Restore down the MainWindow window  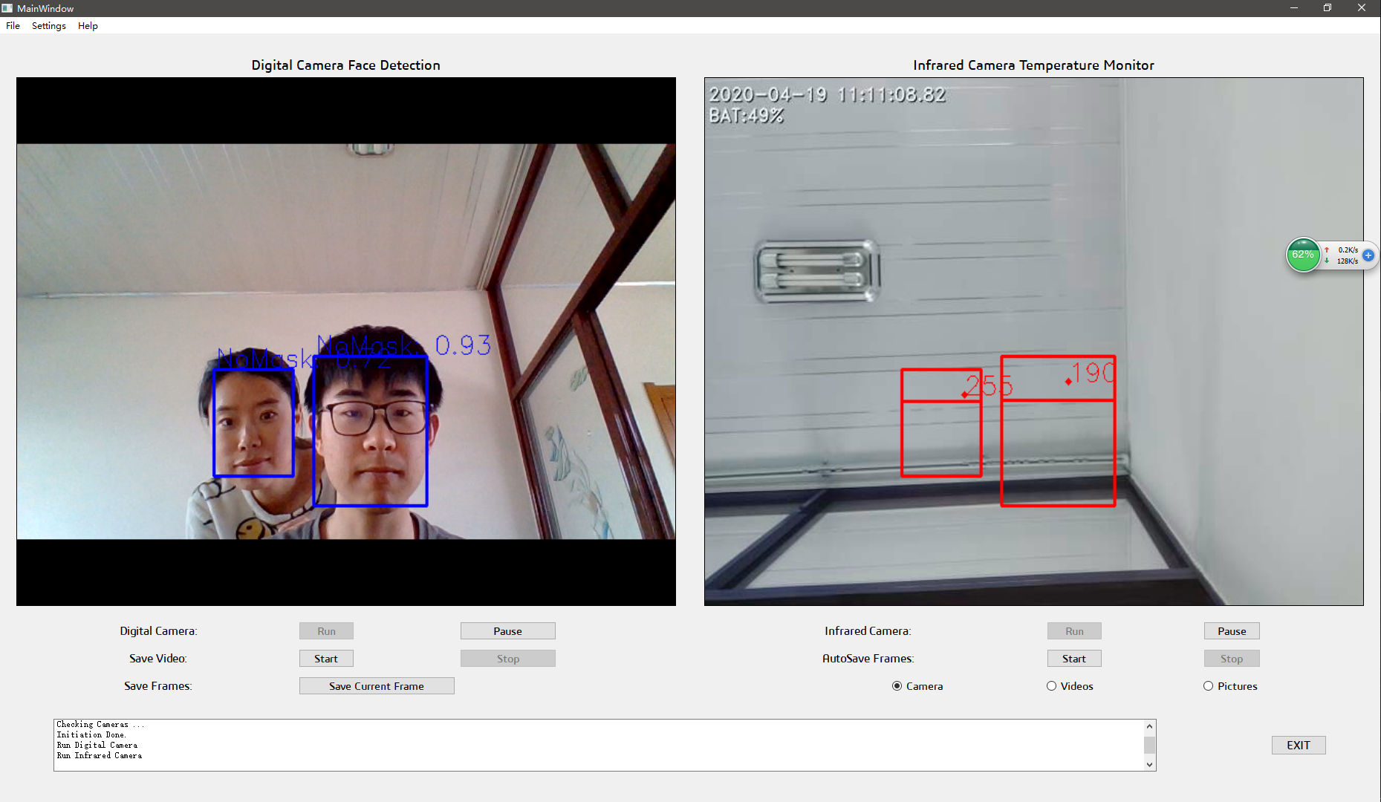point(1328,8)
